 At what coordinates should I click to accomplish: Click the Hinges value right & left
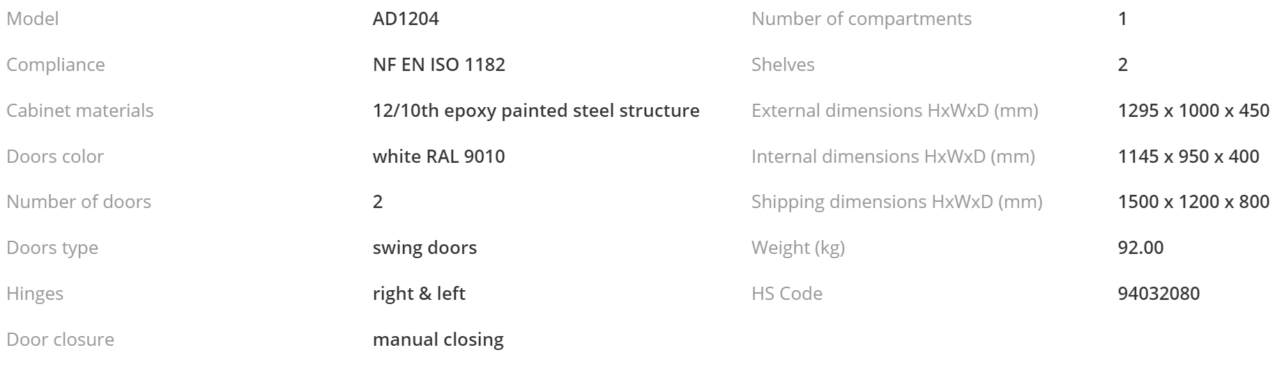[x=419, y=294]
